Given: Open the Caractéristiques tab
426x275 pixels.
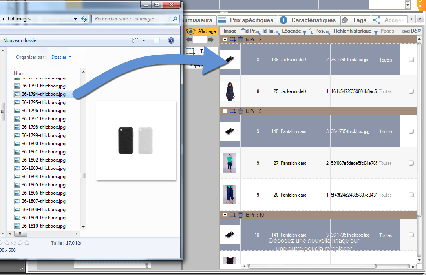Looking at the screenshot, I should pyautogui.click(x=309, y=20).
